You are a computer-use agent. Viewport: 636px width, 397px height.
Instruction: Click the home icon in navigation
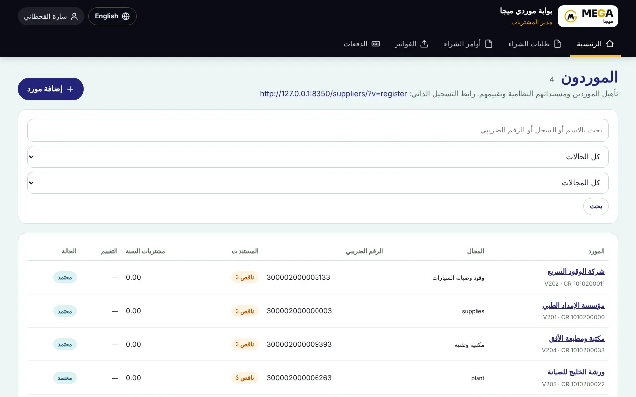click(610, 44)
